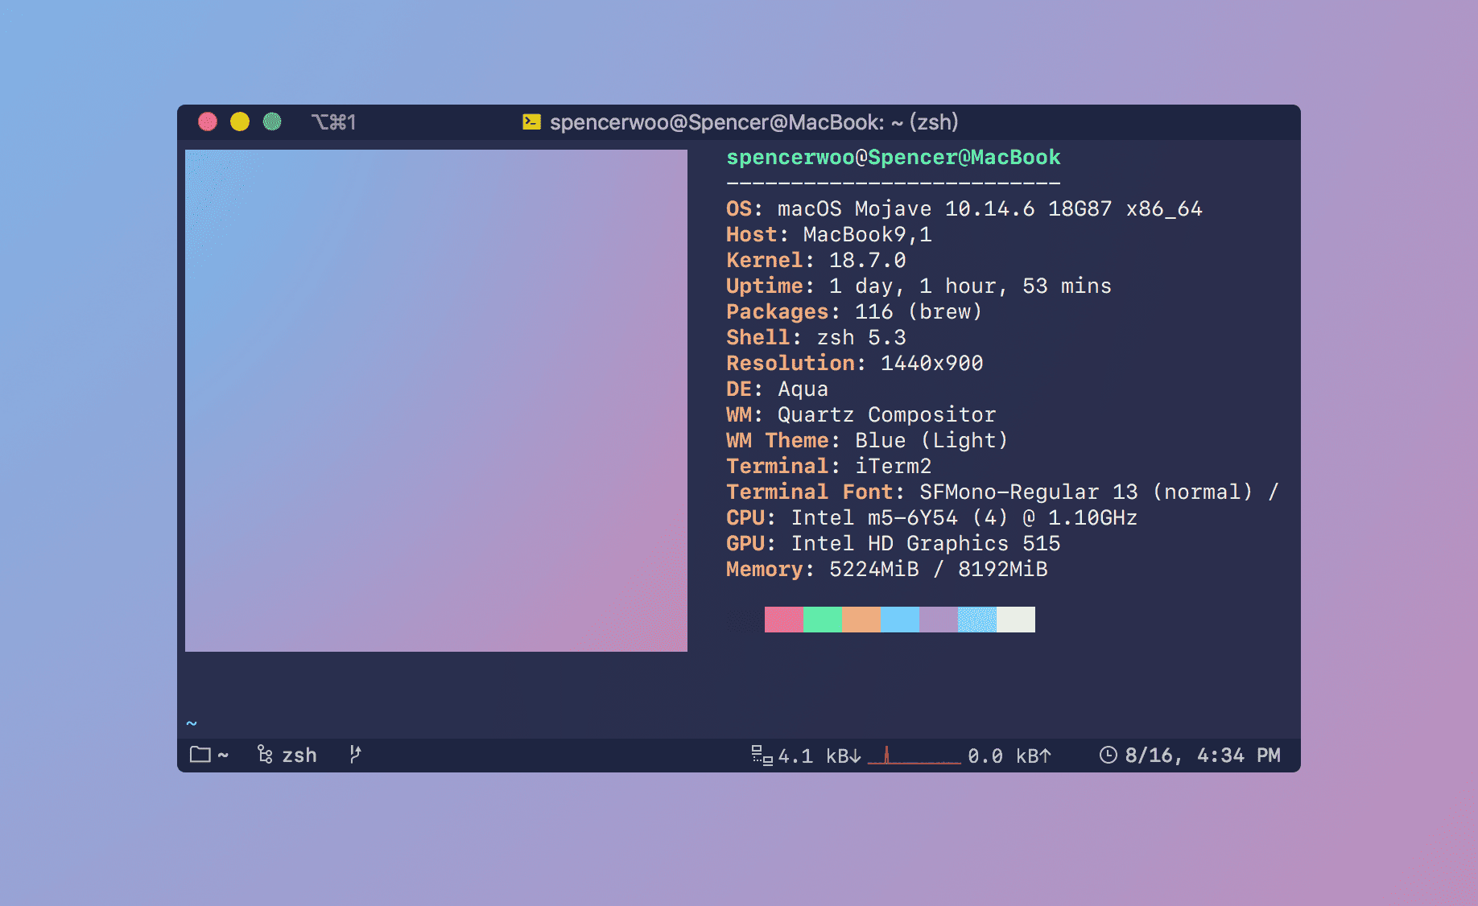The height and width of the screenshot is (906, 1478).
Task: Click the Packages line '116 (brew)'
Action: click(854, 312)
